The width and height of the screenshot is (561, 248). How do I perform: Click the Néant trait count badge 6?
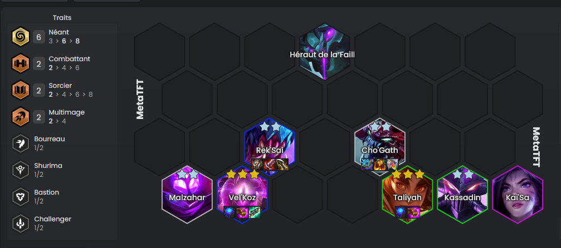39,37
